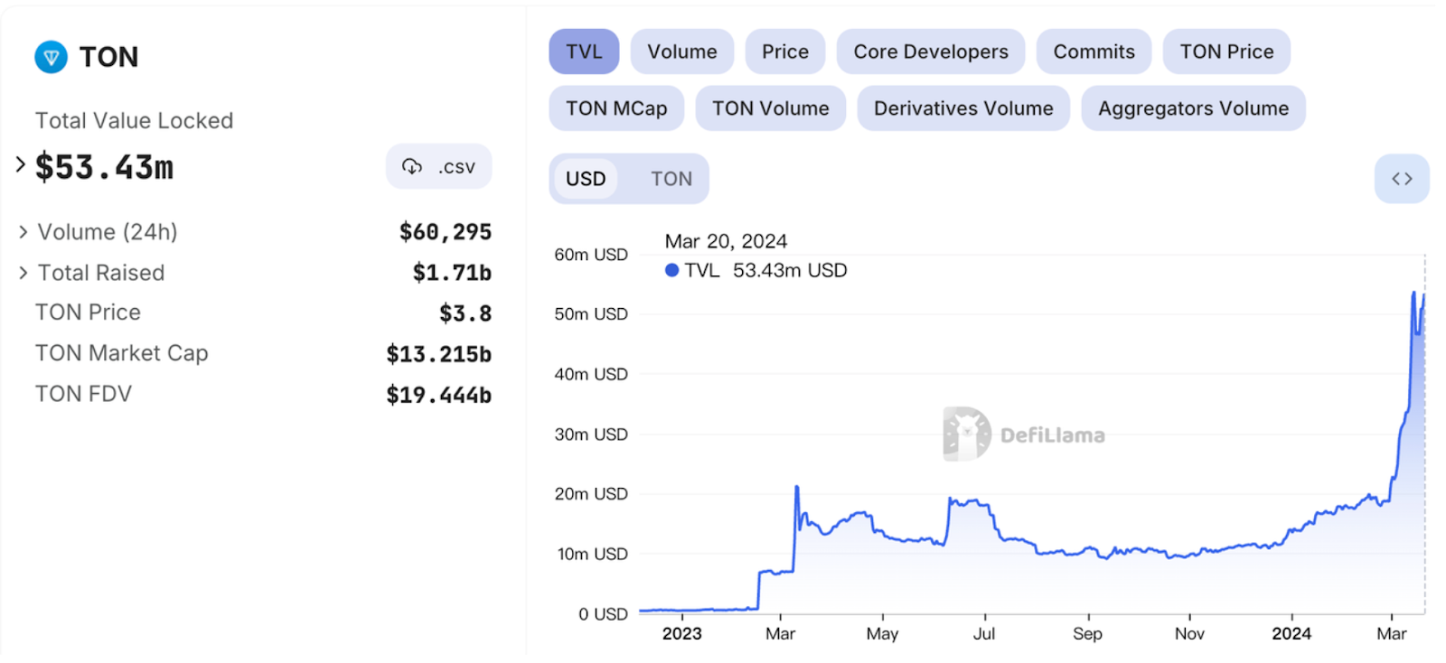1446x663 pixels.
Task: Click the $60,295 volume value
Action: click(x=446, y=232)
